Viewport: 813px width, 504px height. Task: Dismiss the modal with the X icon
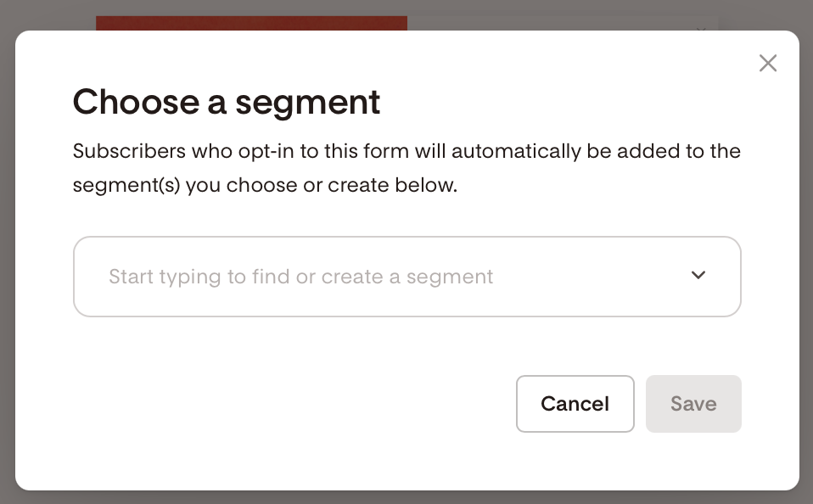tap(768, 64)
